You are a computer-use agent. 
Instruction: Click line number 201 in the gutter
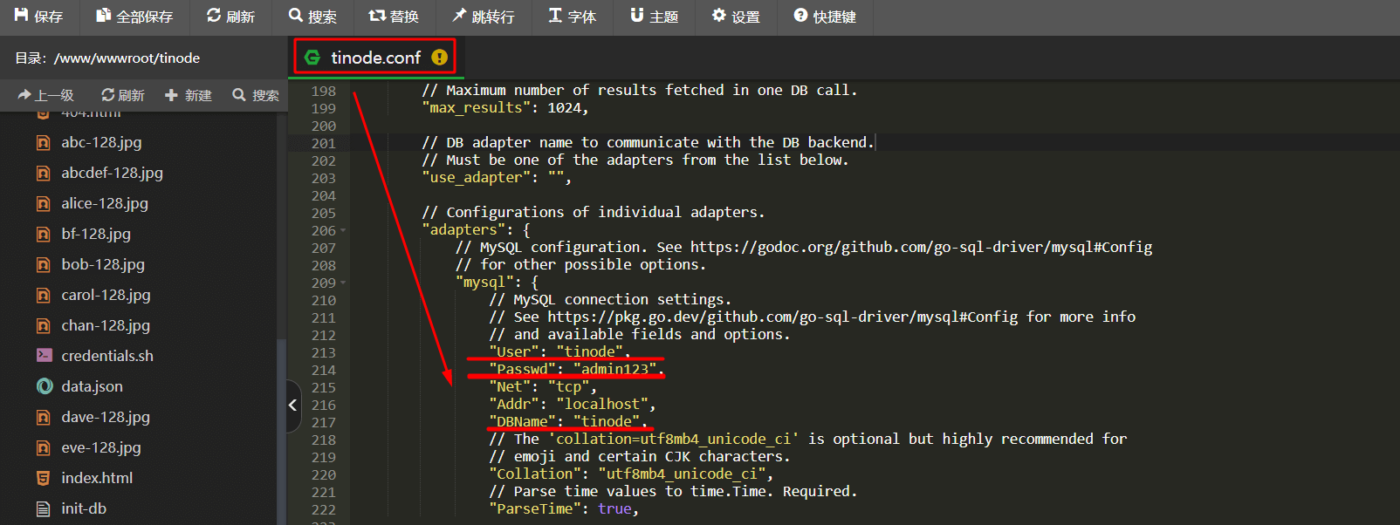click(323, 143)
